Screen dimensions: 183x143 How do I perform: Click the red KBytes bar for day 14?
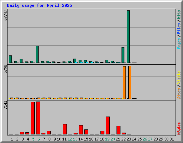click(81, 130)
